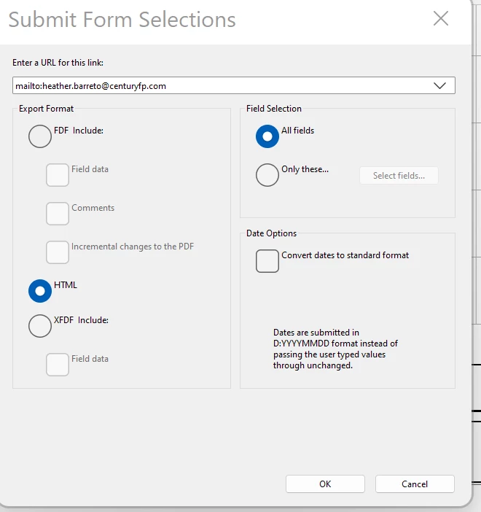Click the Export Format group heading

47,109
